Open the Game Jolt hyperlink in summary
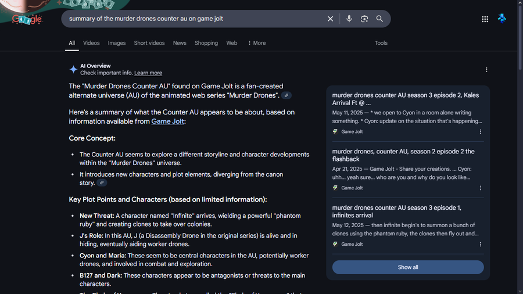This screenshot has width=523, height=294. (167, 121)
